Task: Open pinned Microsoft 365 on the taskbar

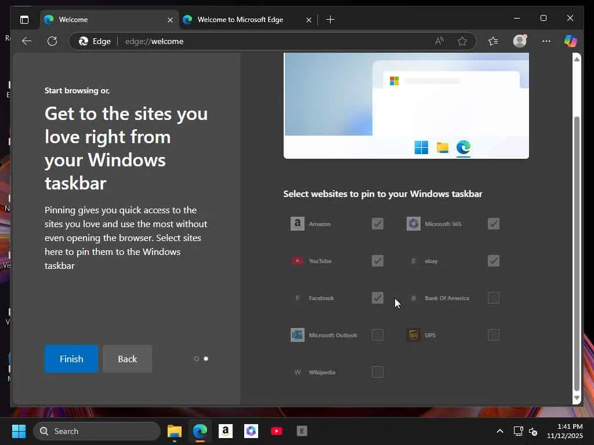Action: point(251,431)
